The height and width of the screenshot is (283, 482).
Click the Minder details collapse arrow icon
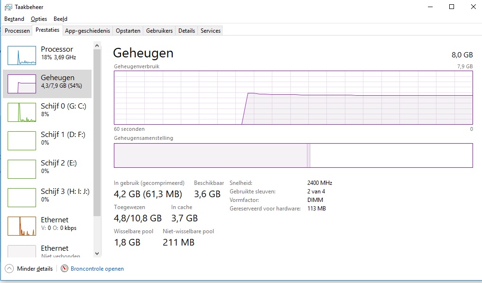point(9,269)
